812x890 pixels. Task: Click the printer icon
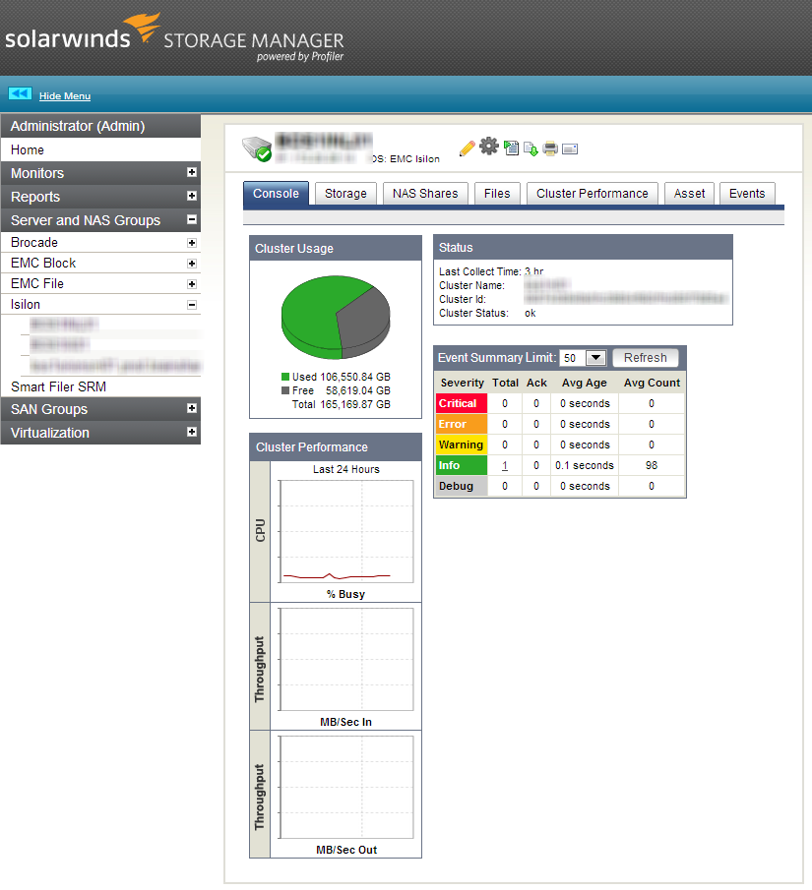pyautogui.click(x=550, y=148)
